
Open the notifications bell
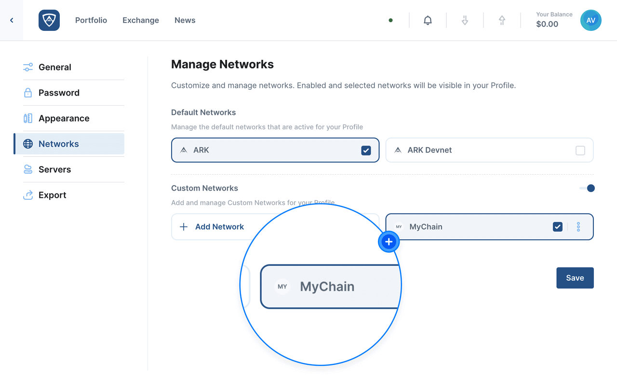[428, 20]
